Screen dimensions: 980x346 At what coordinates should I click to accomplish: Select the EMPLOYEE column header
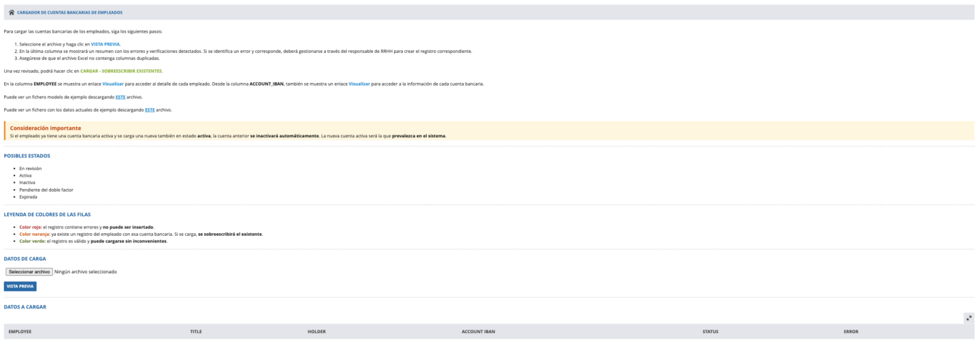20,332
